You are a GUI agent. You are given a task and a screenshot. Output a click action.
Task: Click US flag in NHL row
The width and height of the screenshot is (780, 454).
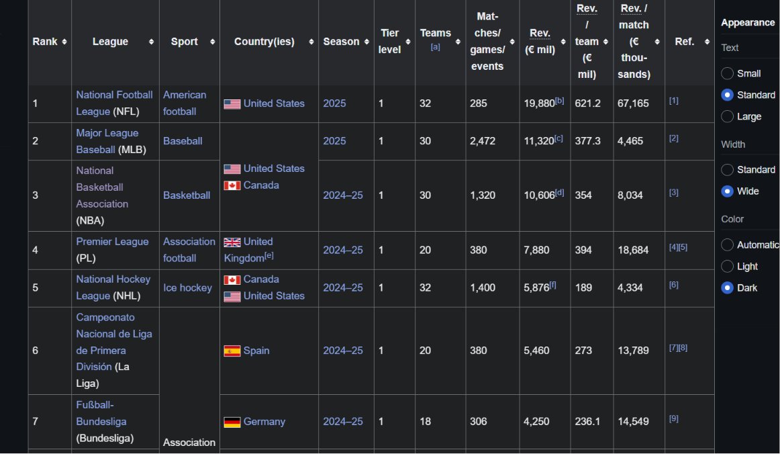coord(232,297)
